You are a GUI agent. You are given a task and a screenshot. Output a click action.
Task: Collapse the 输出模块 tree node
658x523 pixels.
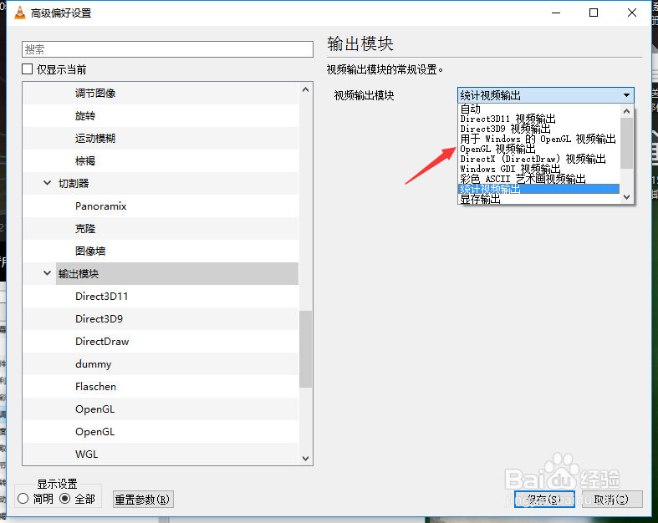tap(47, 273)
